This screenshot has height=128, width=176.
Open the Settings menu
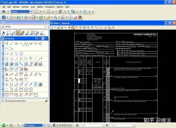[x=25, y=7]
